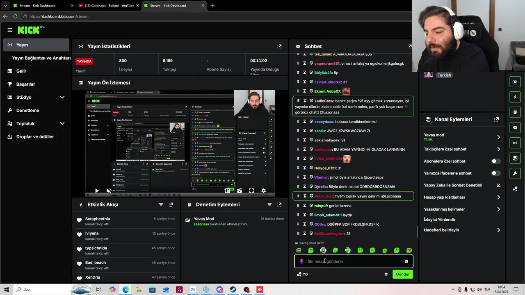Pop out the Sohbet chat panel

(409, 46)
